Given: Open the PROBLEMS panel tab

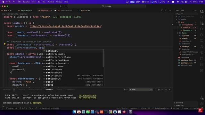Looking at the screenshot, I should point(7,89).
